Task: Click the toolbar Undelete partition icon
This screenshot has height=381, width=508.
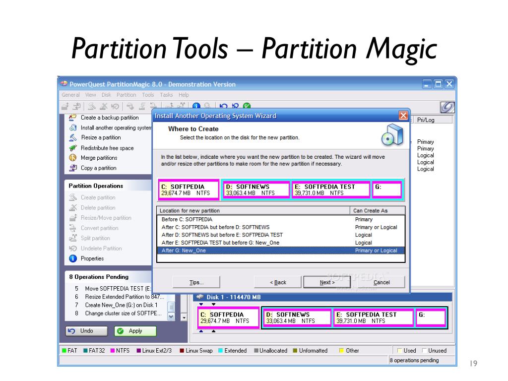Action: [115, 106]
